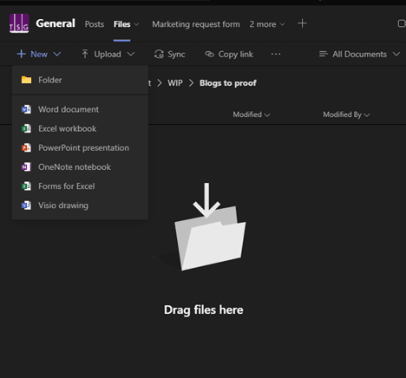Add a new tab with plus icon
Image resolution: width=406 pixels, height=378 pixels.
tap(302, 23)
